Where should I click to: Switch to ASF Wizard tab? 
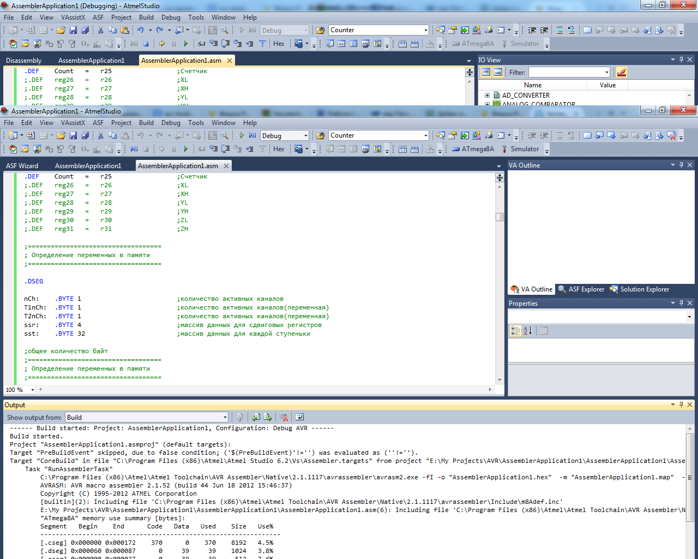click(22, 166)
